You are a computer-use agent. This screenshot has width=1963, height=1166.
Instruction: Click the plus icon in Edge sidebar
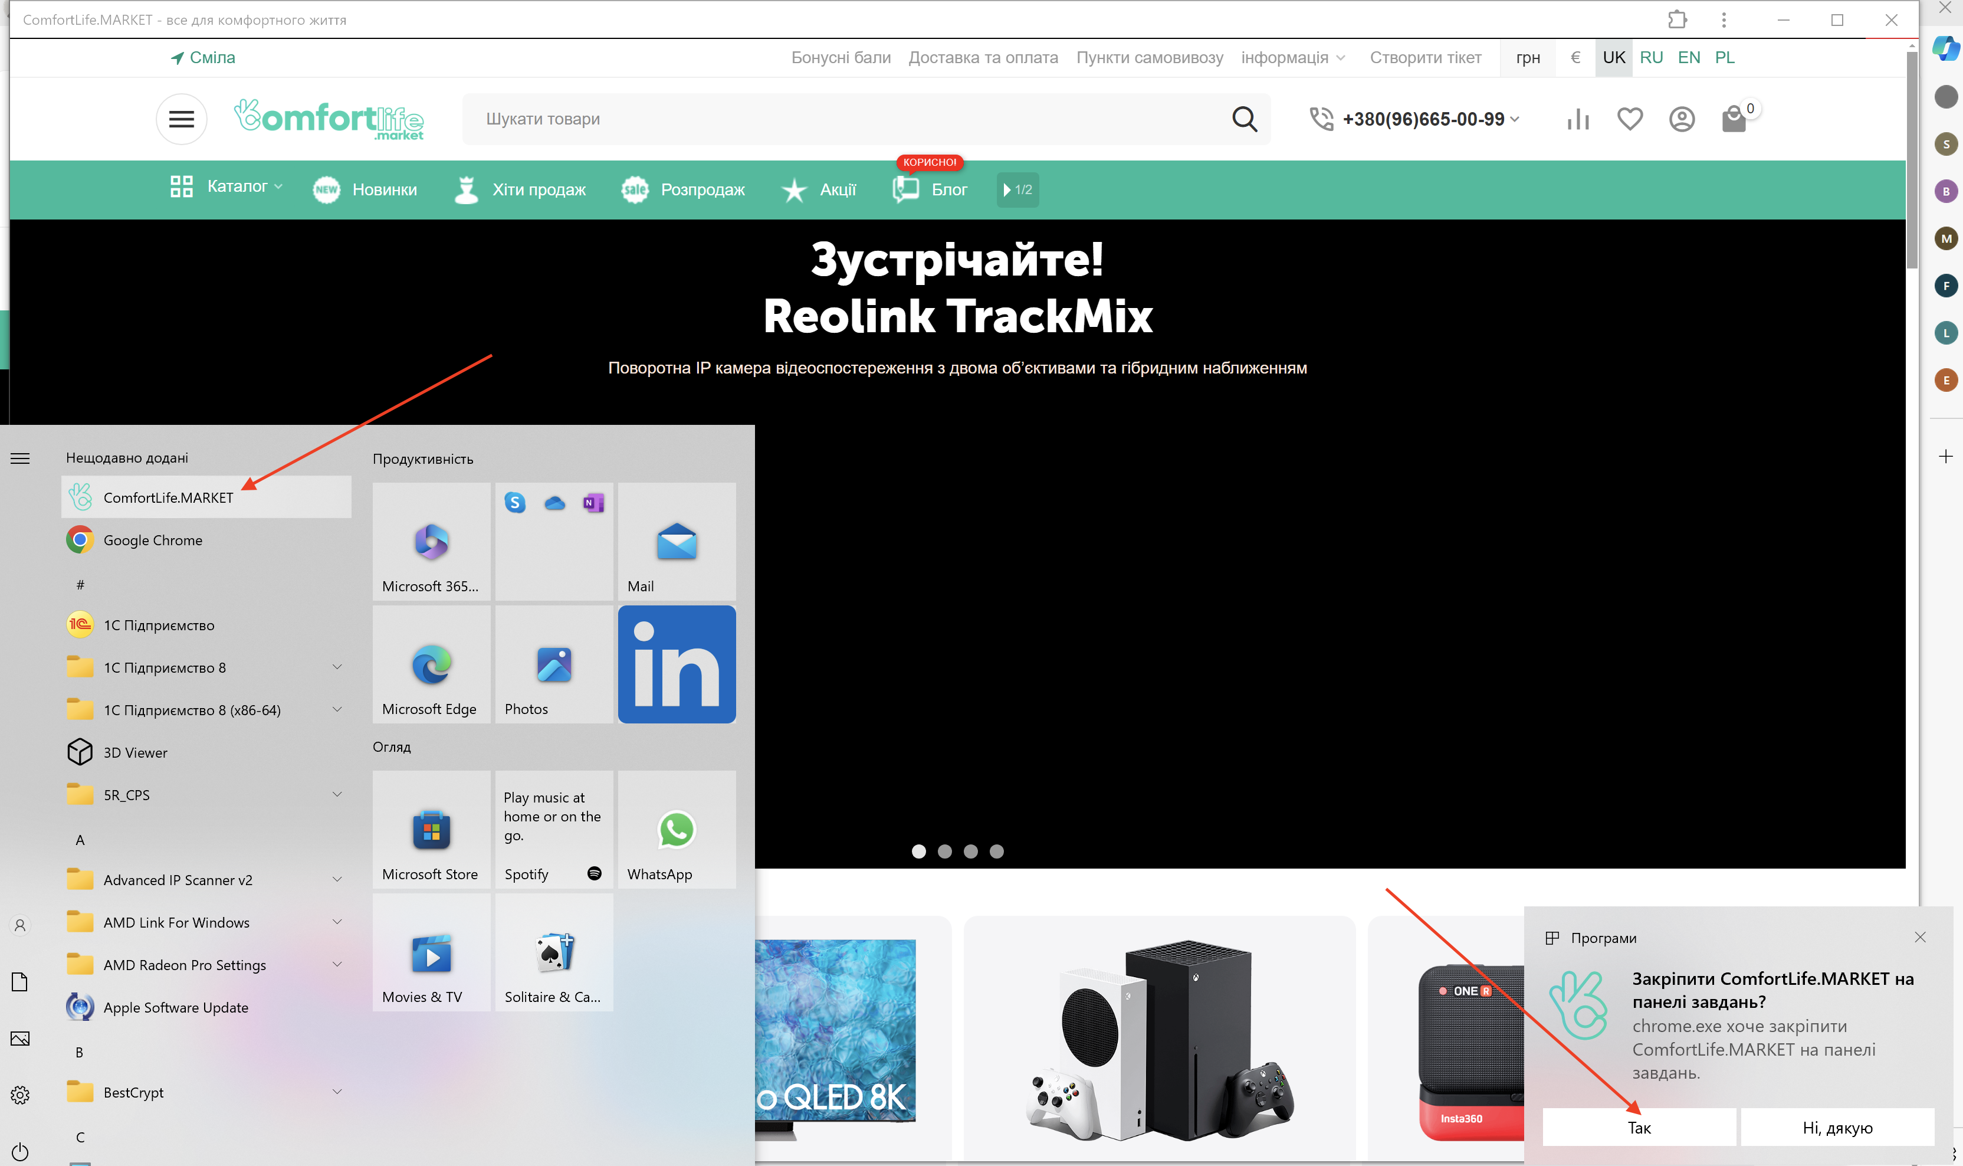pos(1946,457)
